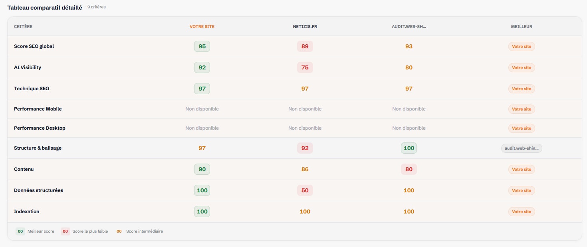Image resolution: width=587 pixels, height=247 pixels.
Task: Click the red '00' legend swatch
Action: tap(65, 231)
